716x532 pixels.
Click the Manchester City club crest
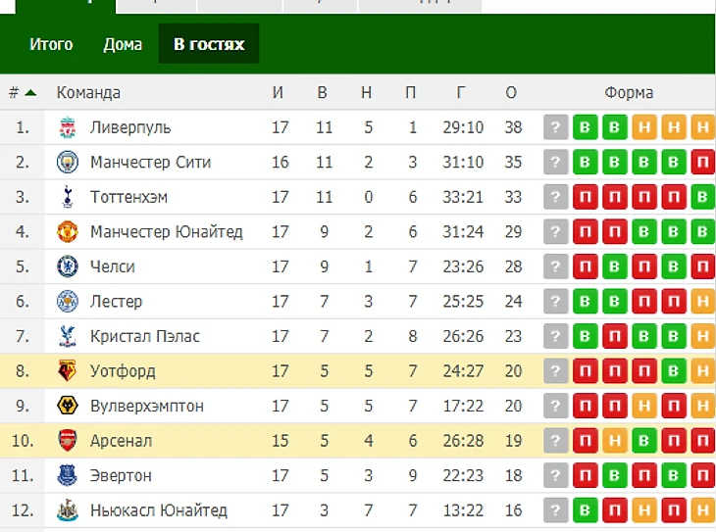point(68,162)
